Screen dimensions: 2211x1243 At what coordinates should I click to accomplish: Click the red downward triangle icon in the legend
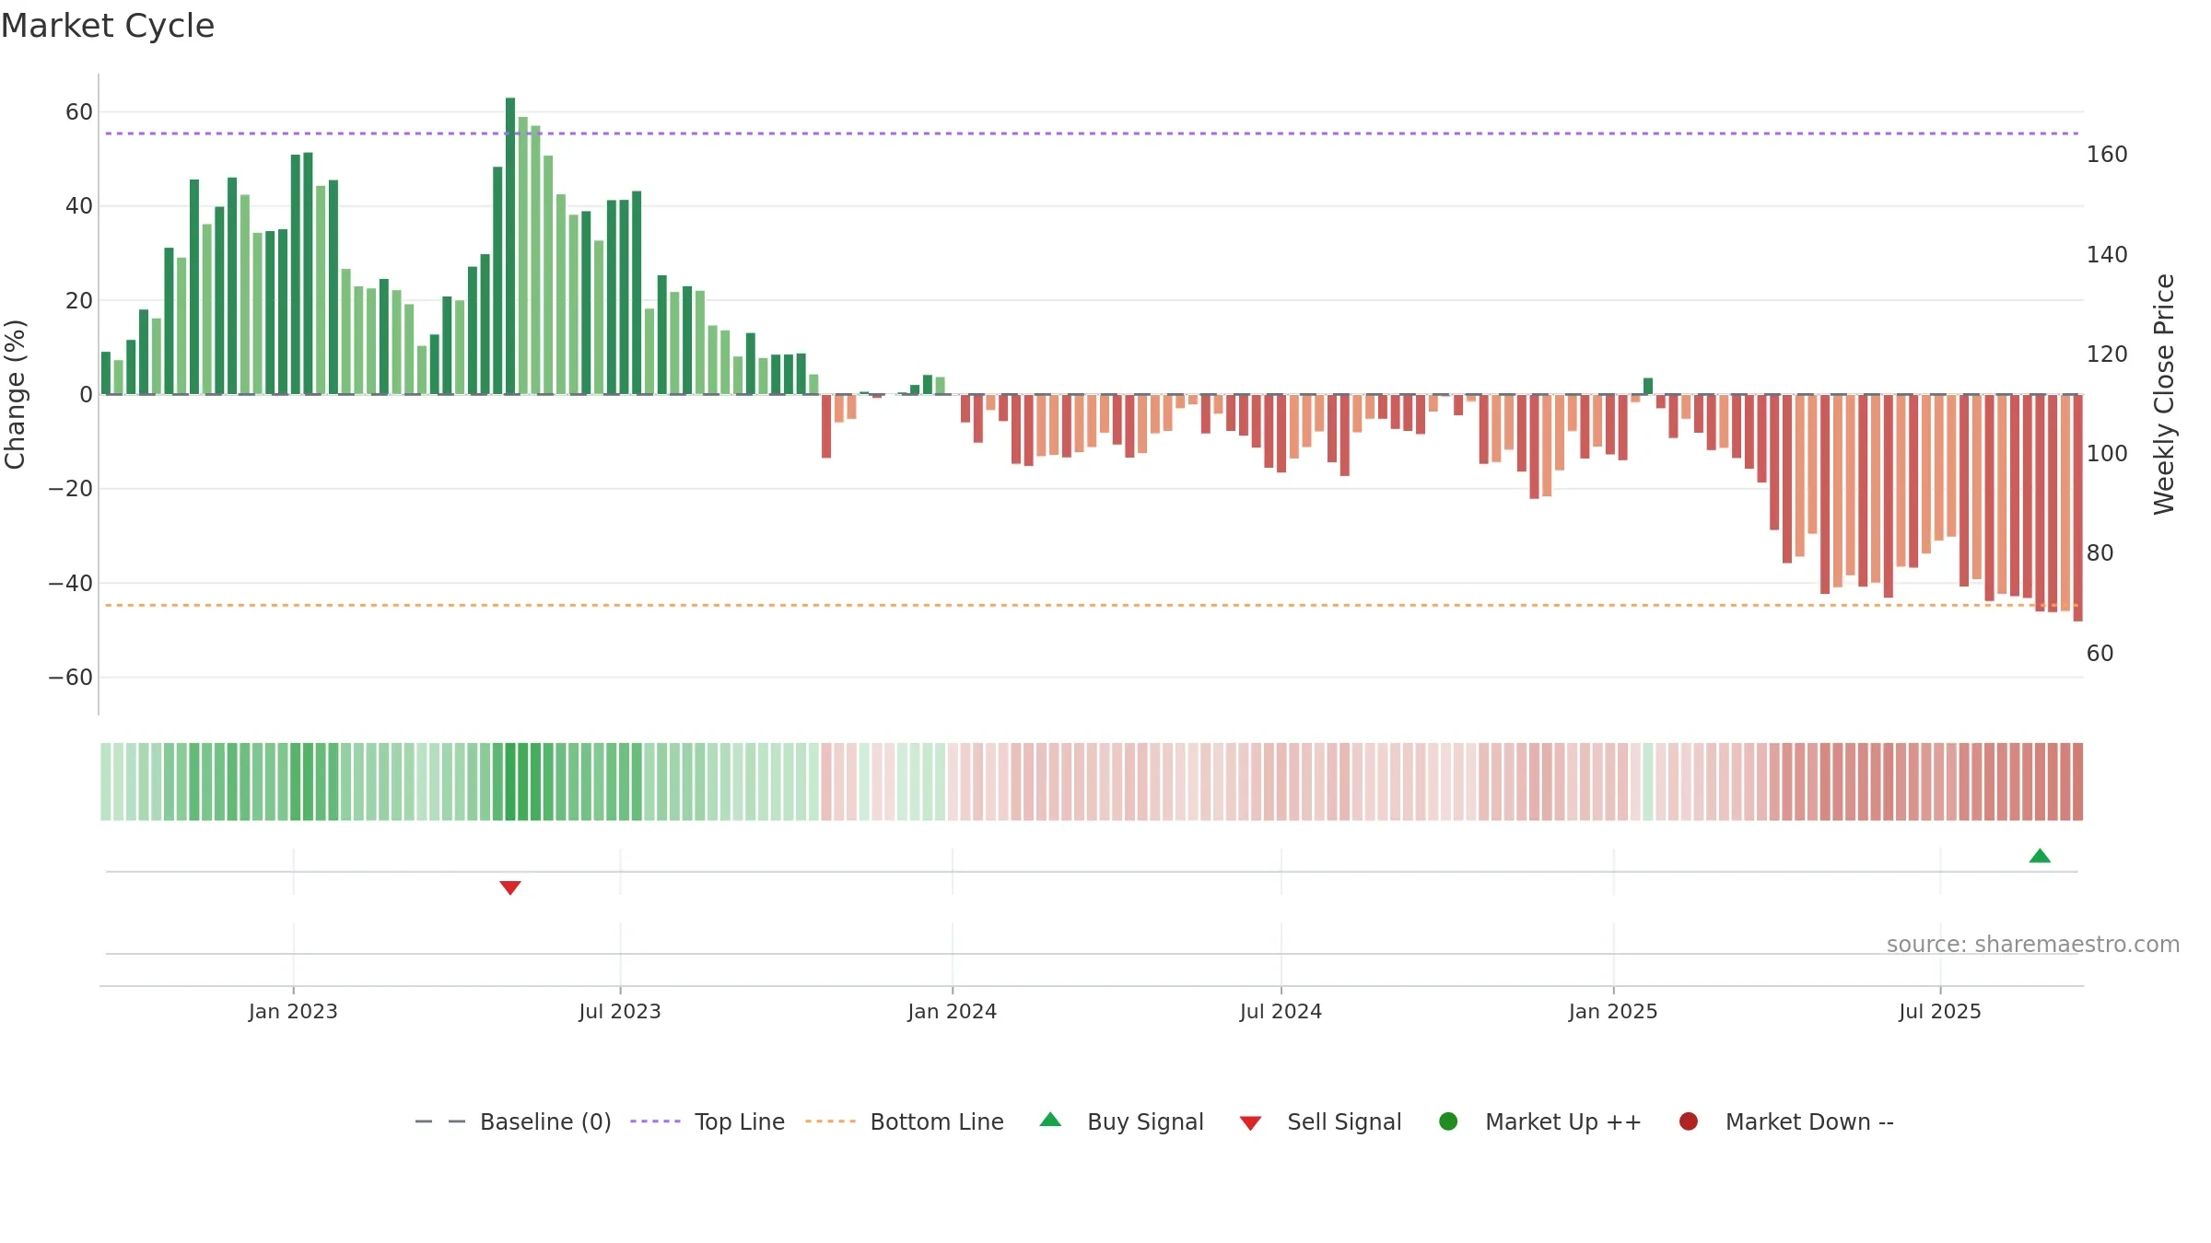pyautogui.click(x=1250, y=1123)
